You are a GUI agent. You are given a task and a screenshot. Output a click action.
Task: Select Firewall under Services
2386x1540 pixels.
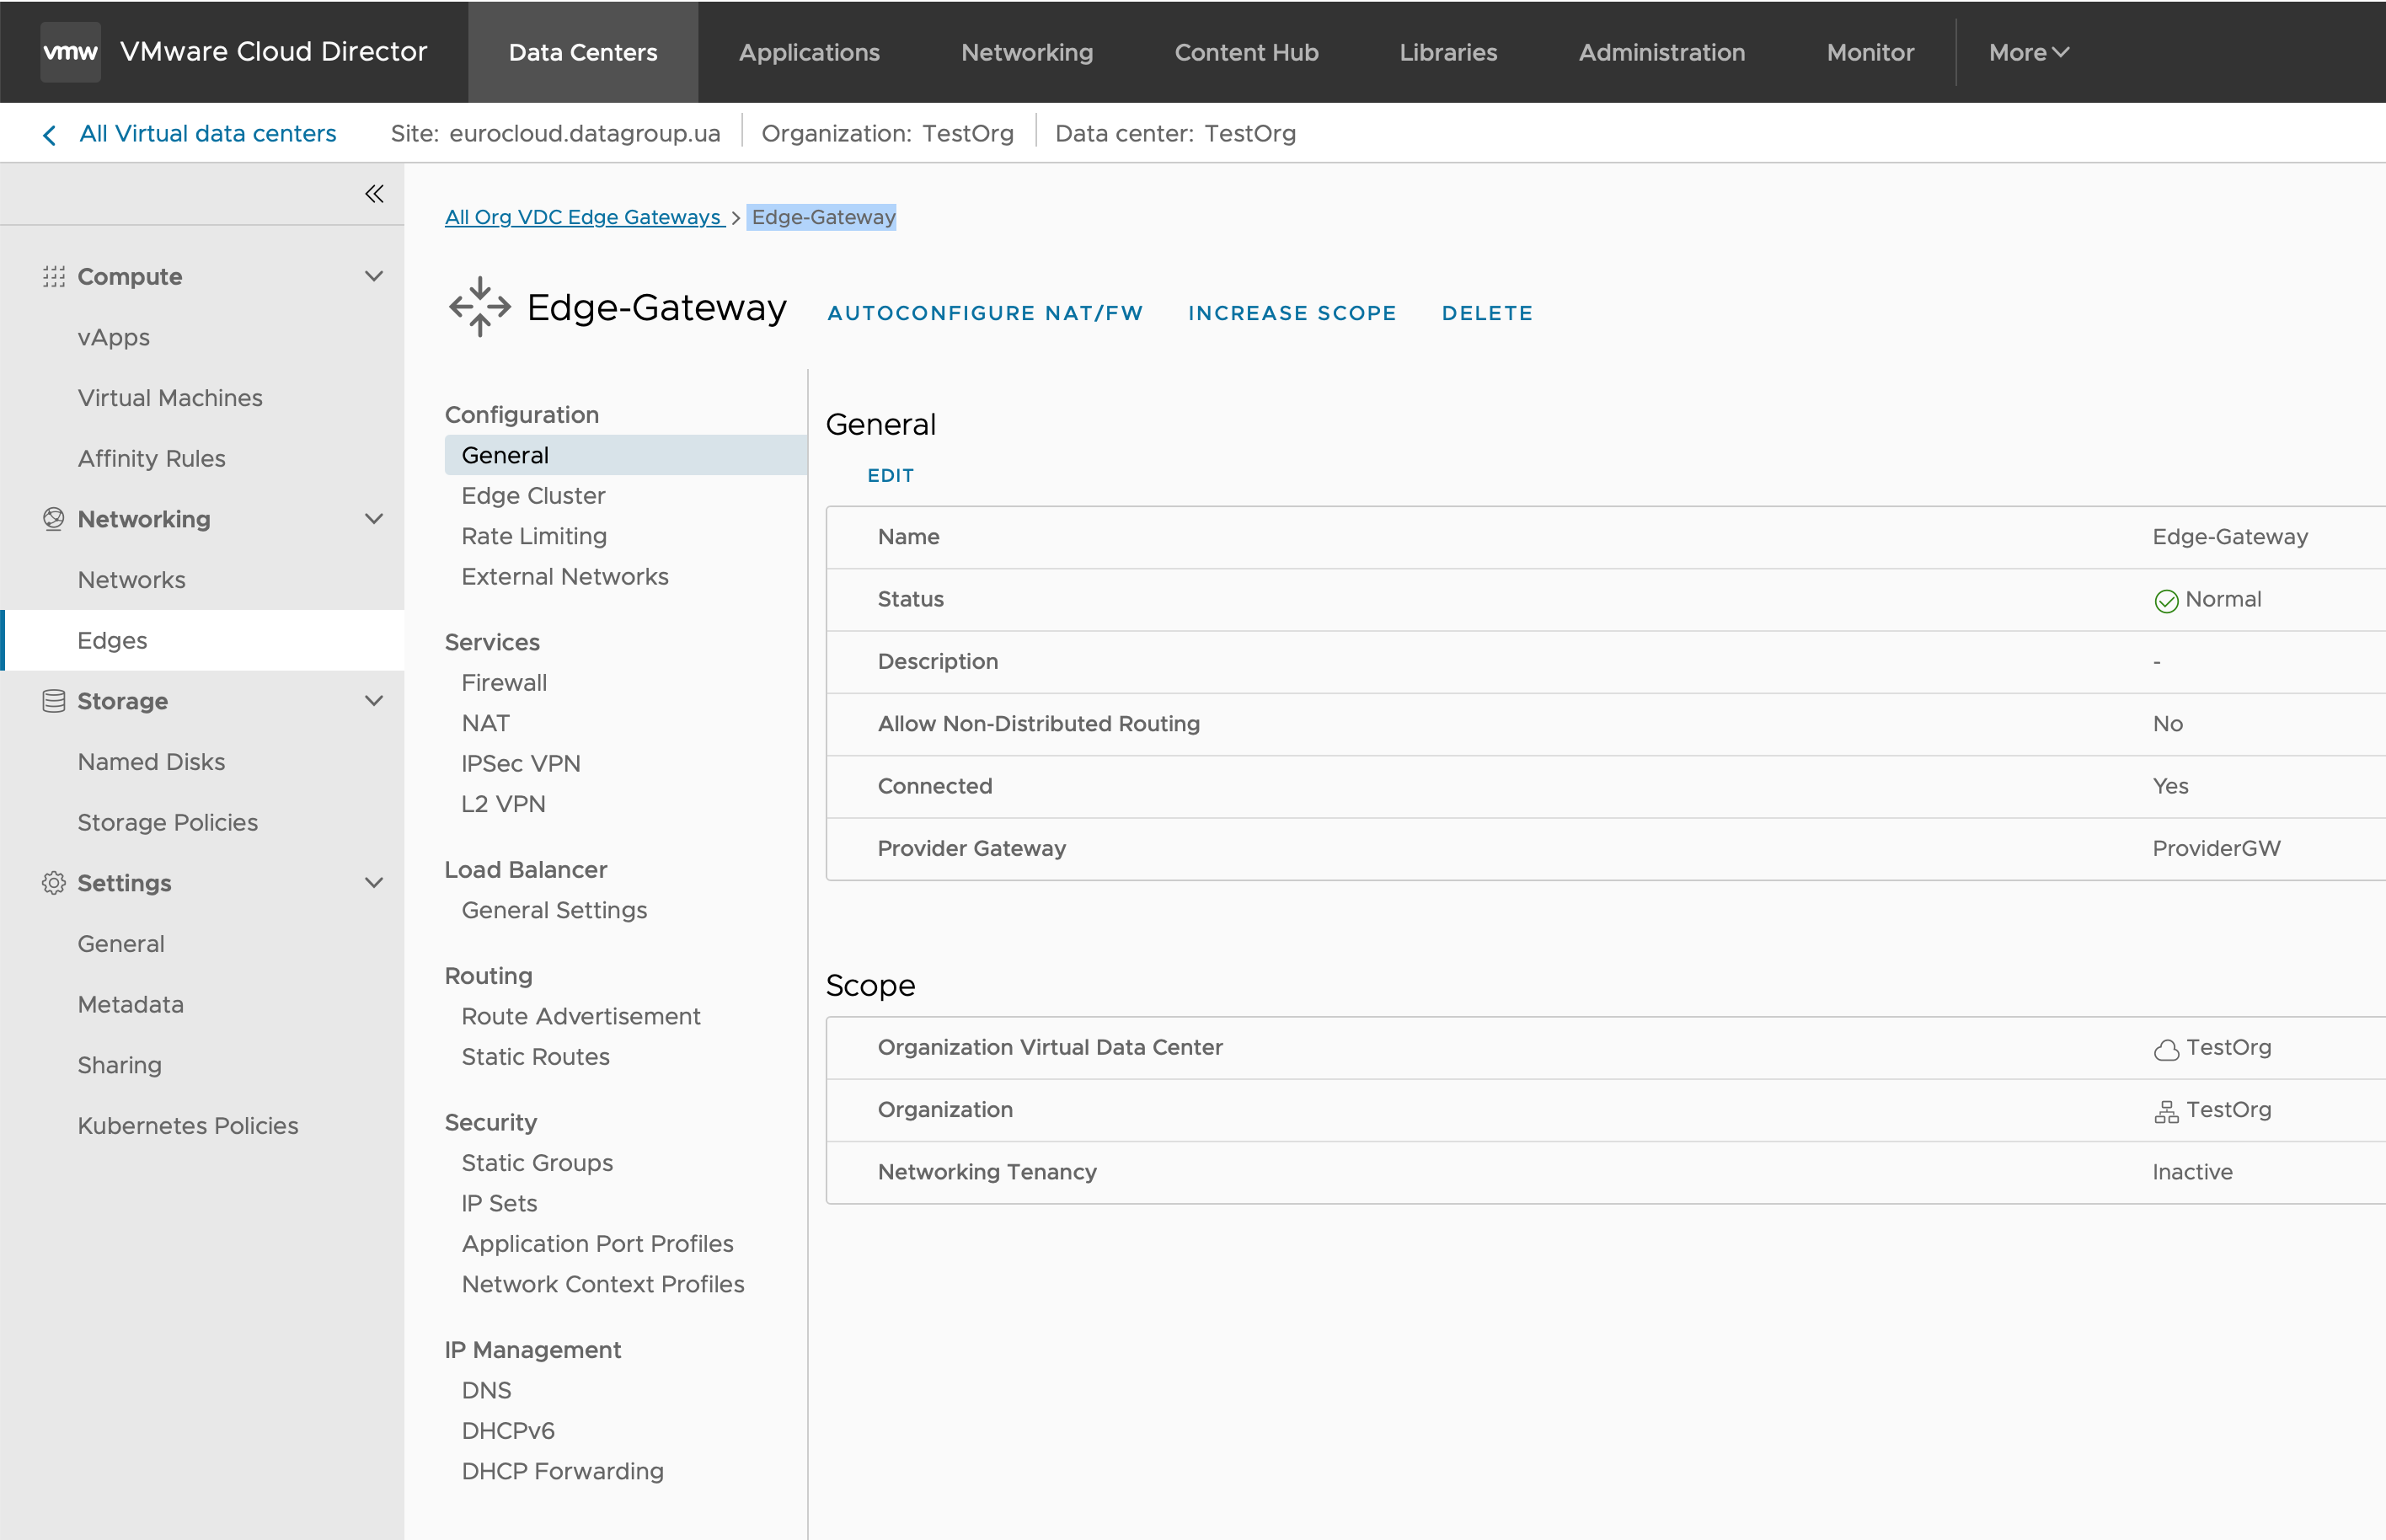[504, 683]
